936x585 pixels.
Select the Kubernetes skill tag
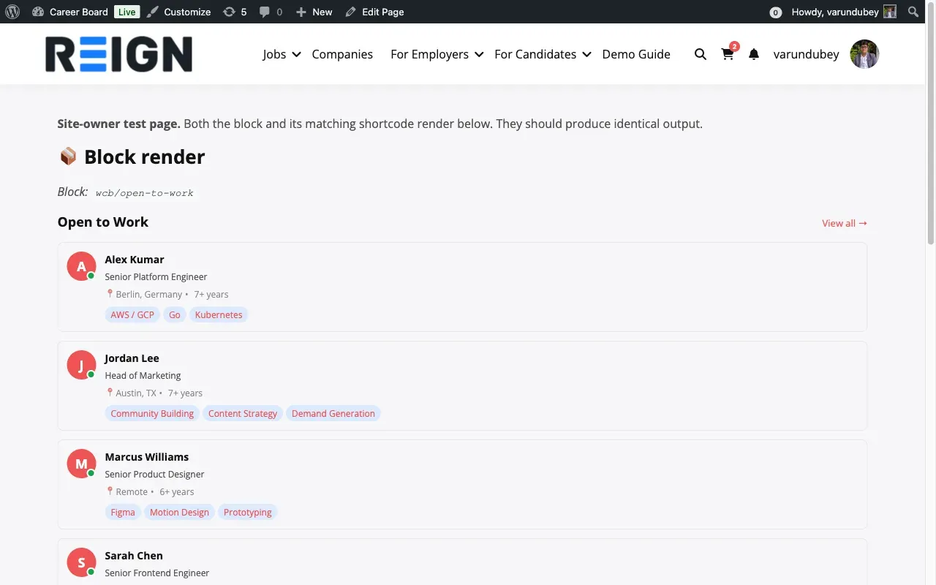click(219, 314)
